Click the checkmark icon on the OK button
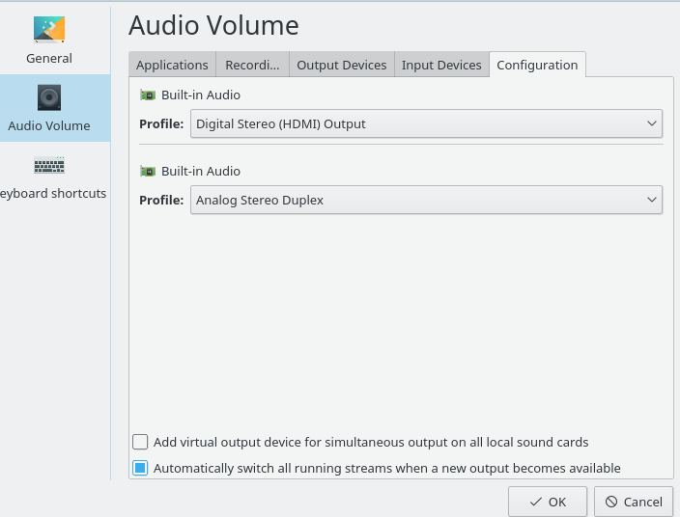The width and height of the screenshot is (680, 517). point(535,502)
